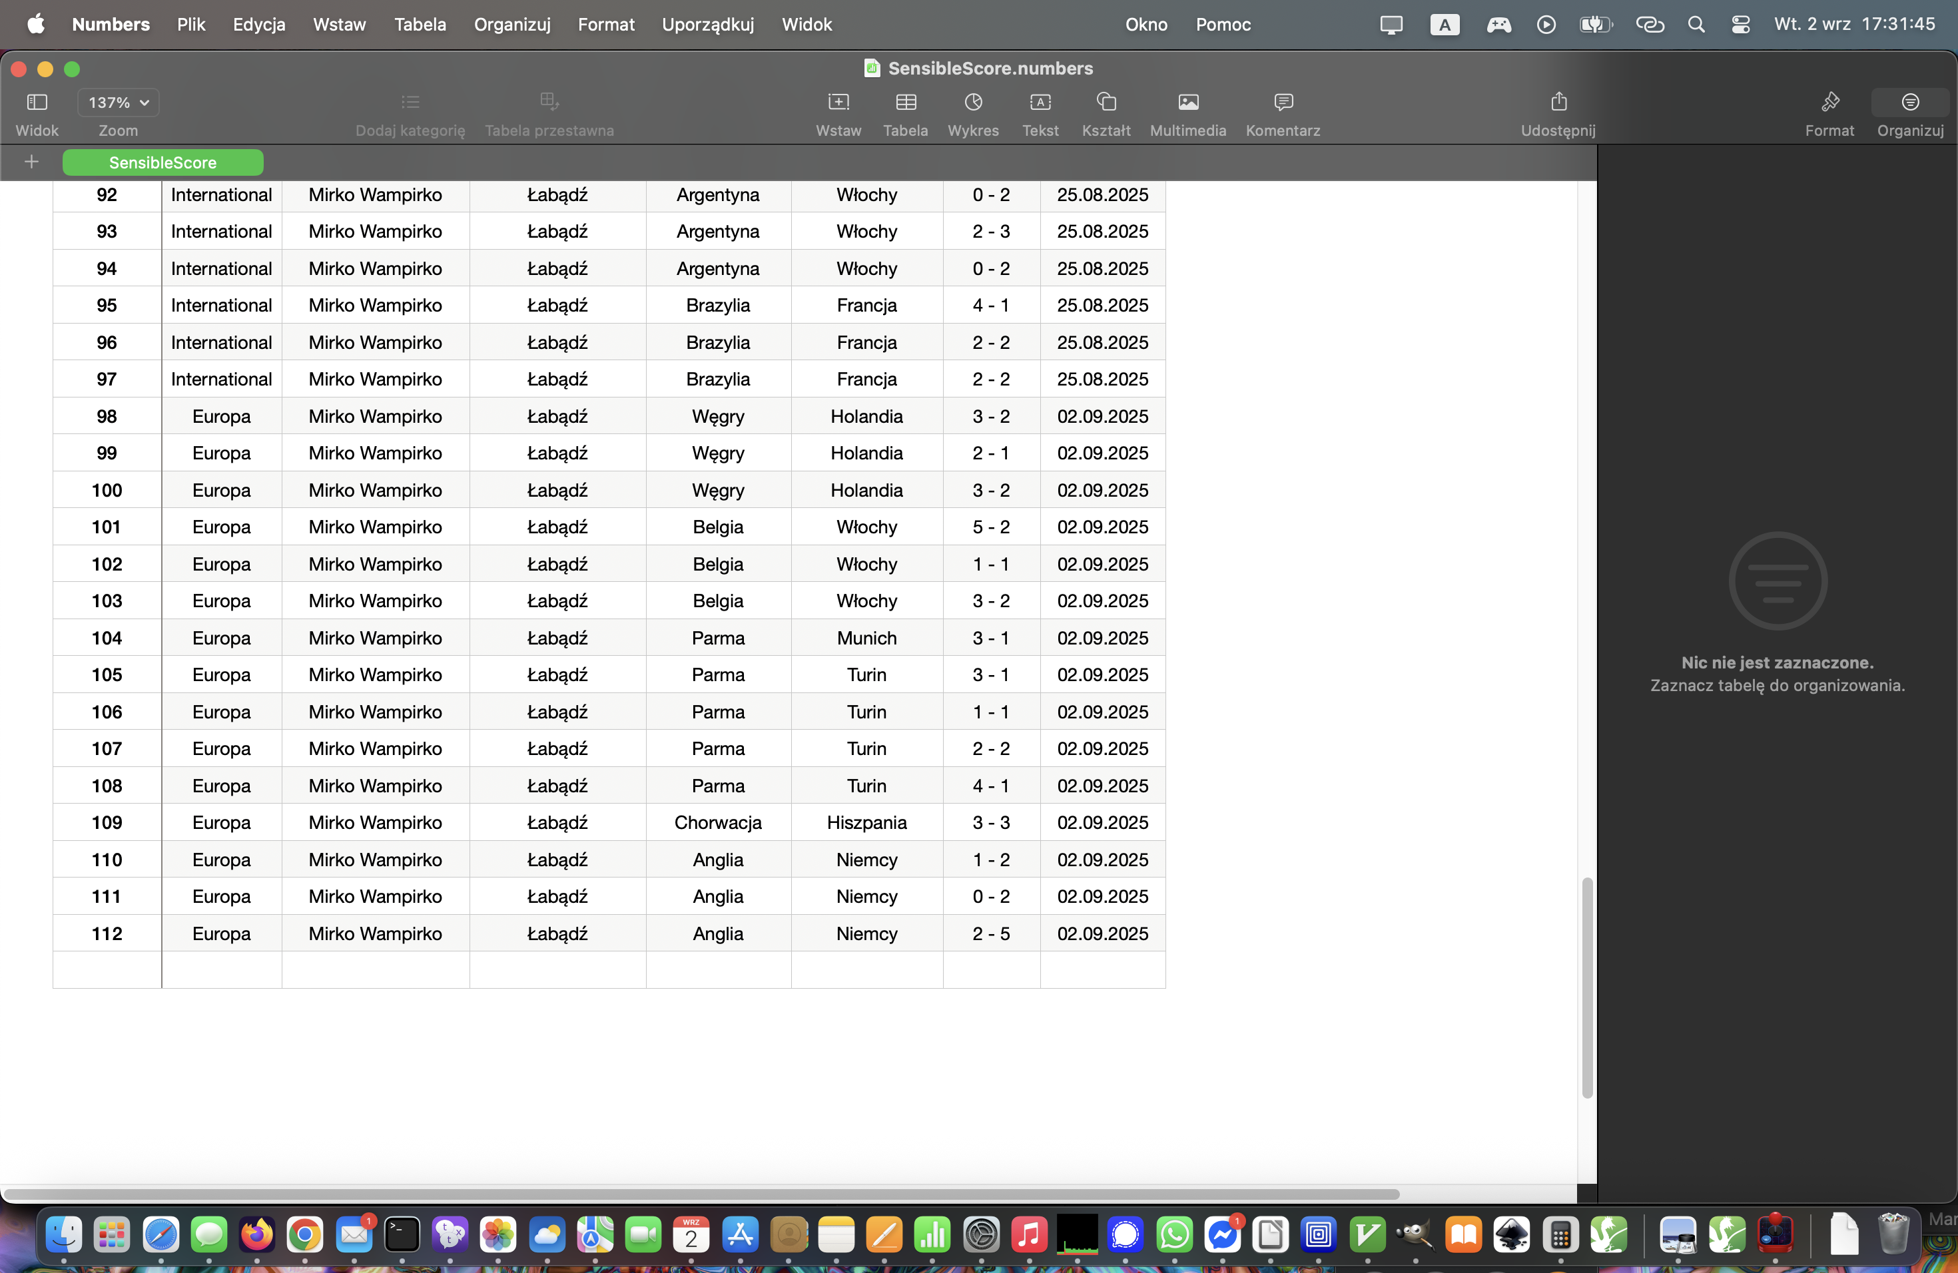Open macOS Control Center toggles icon
This screenshot has height=1273, width=1958.
1740,25
